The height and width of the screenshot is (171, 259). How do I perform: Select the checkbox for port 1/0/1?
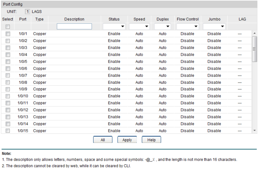pyautogui.click(x=8, y=34)
